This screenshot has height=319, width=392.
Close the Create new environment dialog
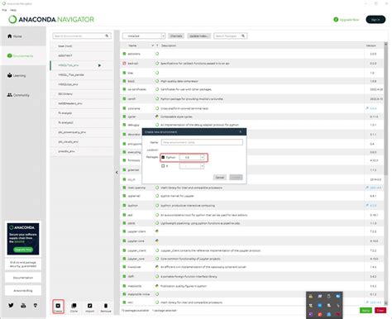[x=241, y=132]
